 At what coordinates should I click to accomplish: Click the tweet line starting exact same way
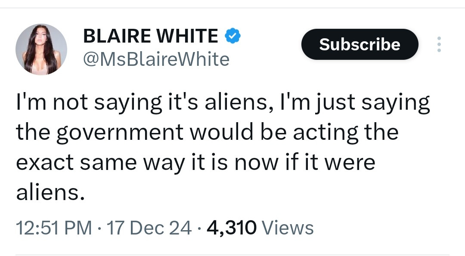196,163
